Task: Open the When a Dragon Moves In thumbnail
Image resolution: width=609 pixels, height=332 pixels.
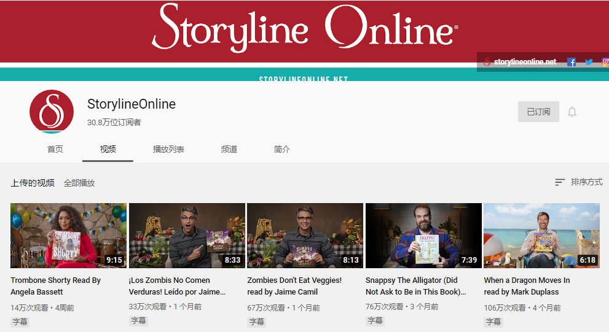Action: coord(542,236)
